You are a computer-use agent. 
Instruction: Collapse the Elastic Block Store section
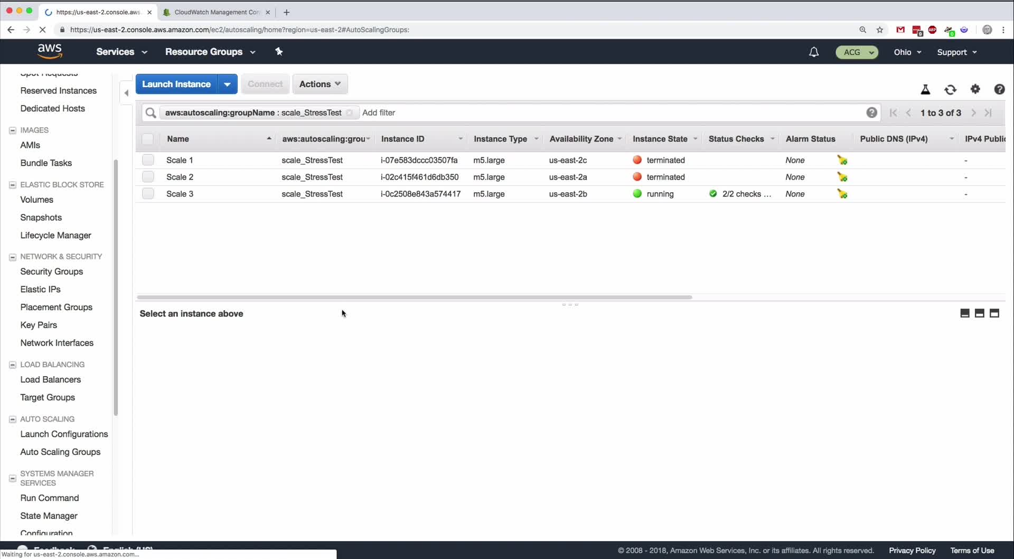tap(13, 185)
